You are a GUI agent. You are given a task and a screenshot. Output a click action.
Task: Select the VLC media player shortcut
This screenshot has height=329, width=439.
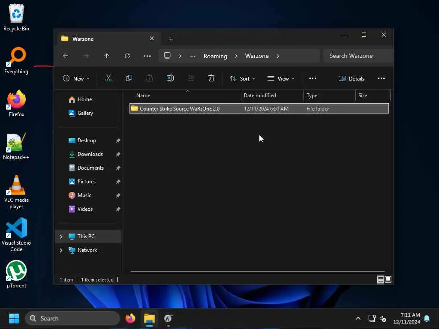pos(16,192)
